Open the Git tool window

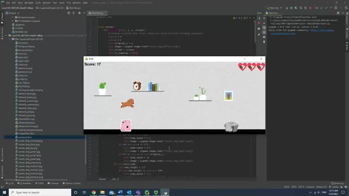[x=10, y=183]
